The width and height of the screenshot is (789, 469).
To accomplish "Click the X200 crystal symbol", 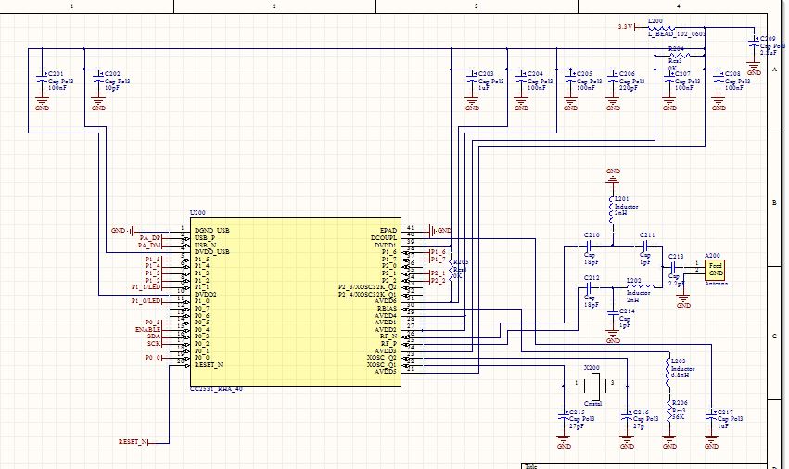I will click(x=596, y=386).
